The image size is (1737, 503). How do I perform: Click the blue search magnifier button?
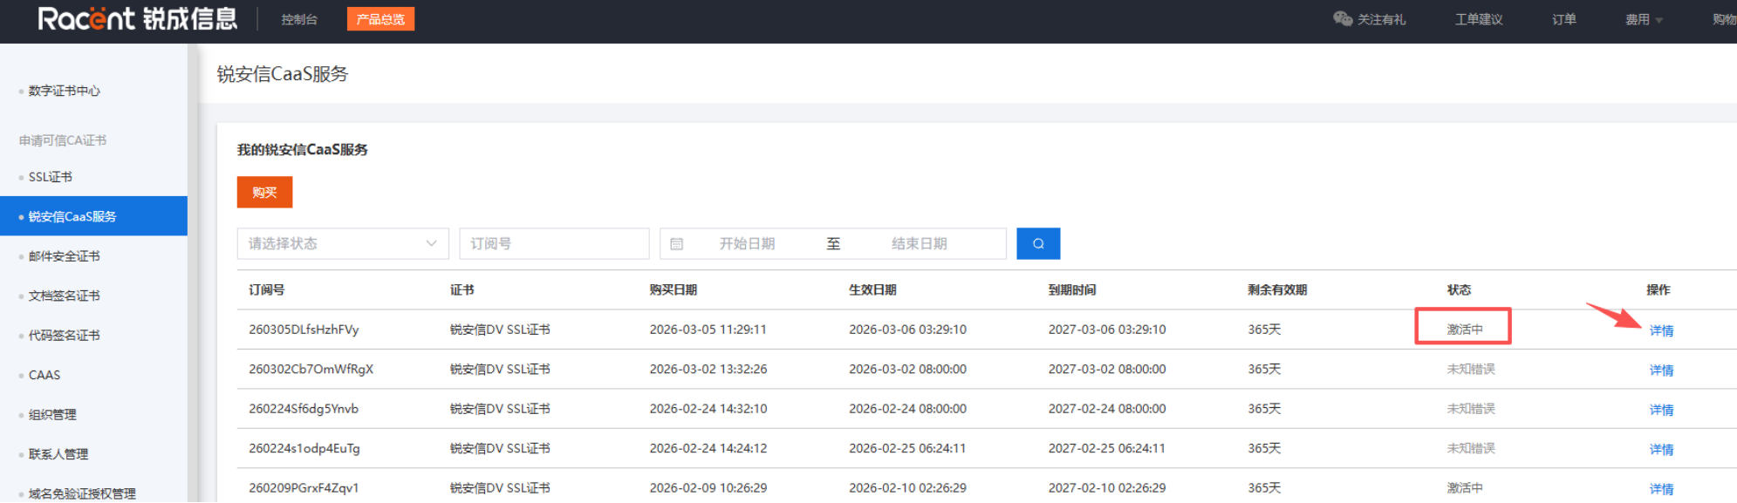(x=1038, y=243)
